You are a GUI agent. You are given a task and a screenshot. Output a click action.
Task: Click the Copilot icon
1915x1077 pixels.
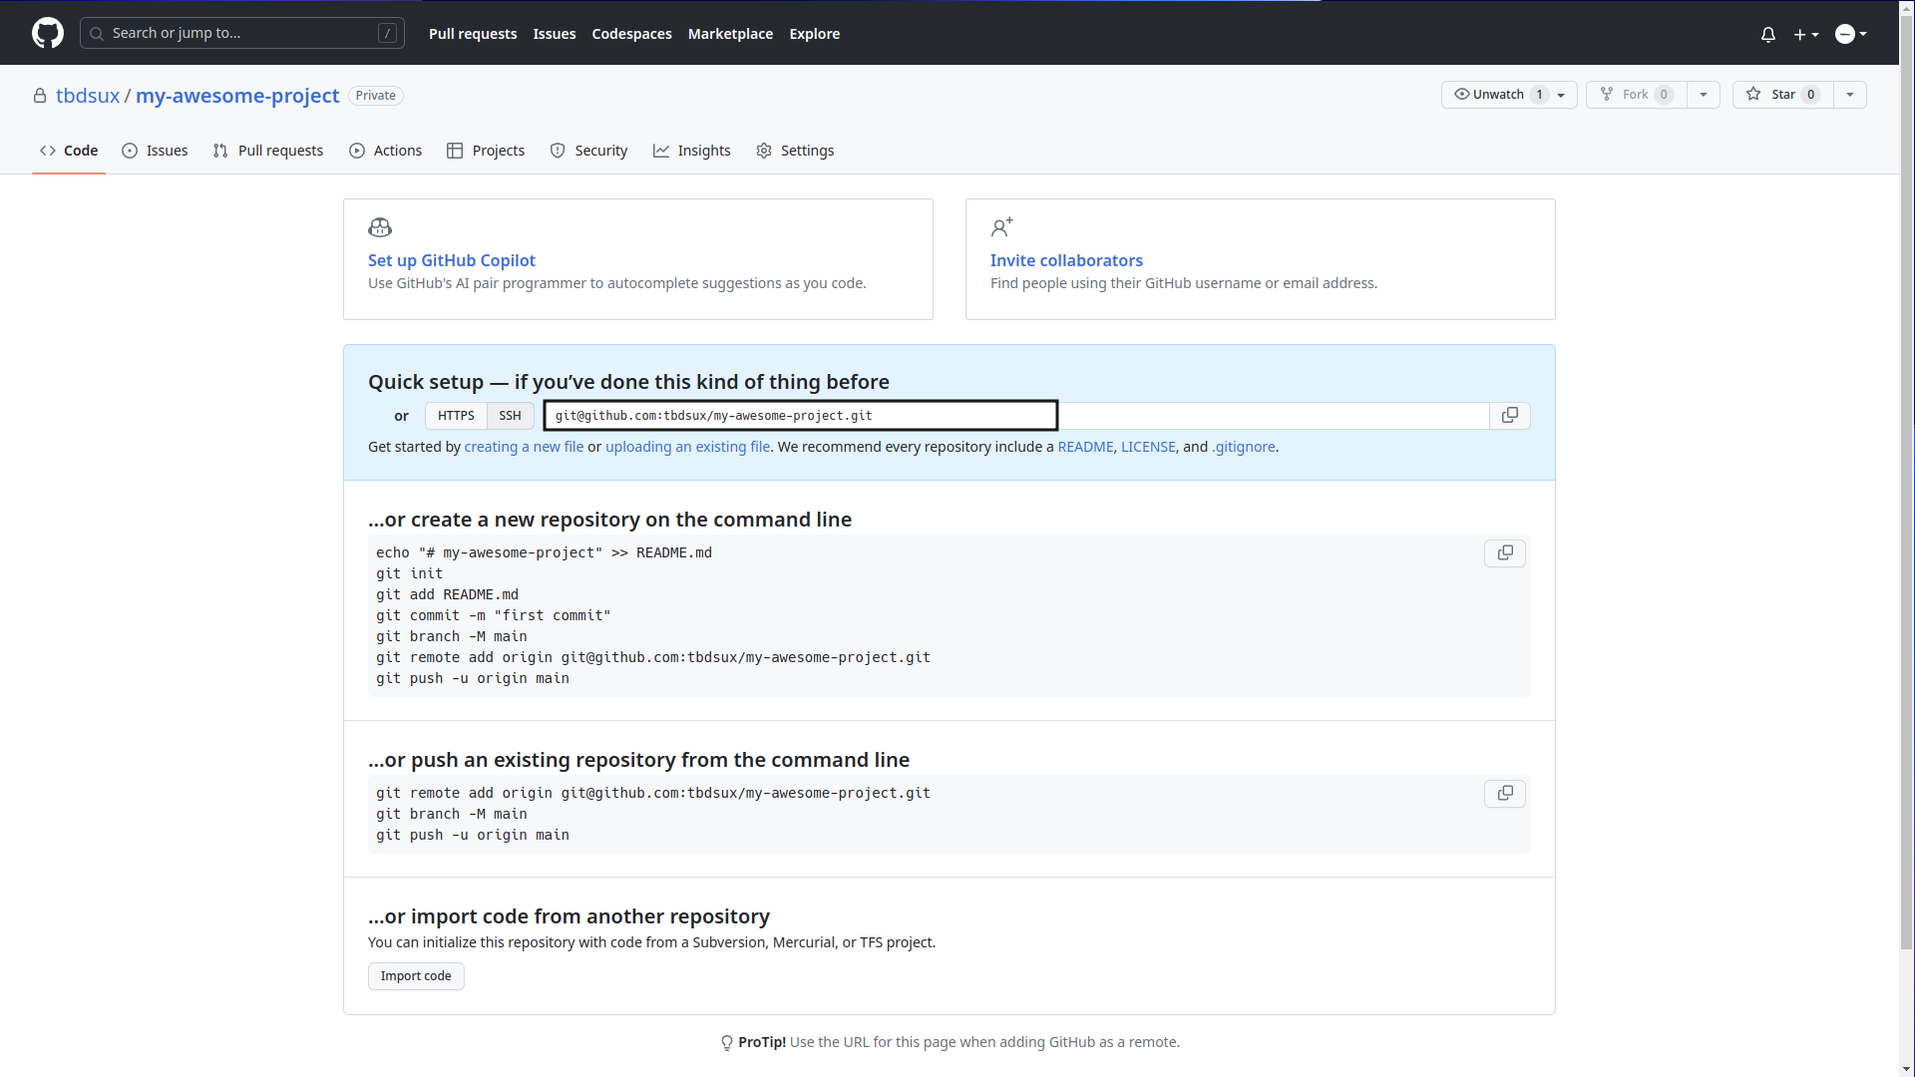pos(380,227)
